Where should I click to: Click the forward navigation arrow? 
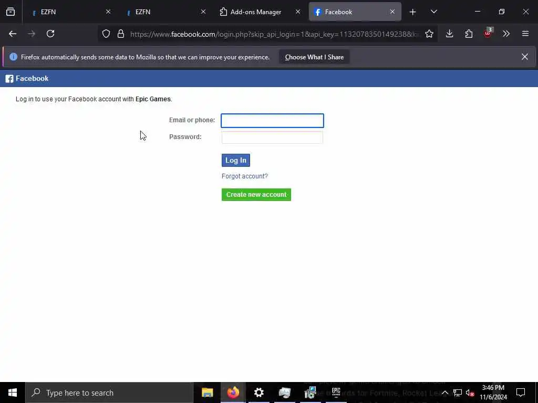32,34
